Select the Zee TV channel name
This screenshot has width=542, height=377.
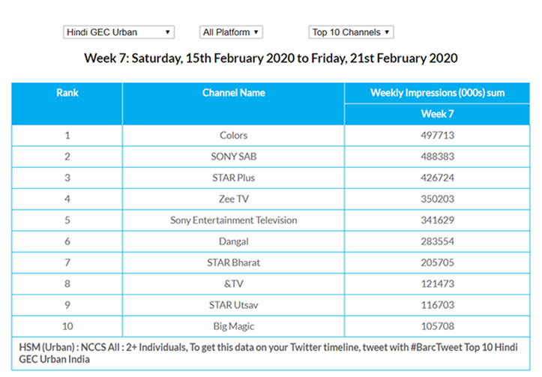click(233, 199)
